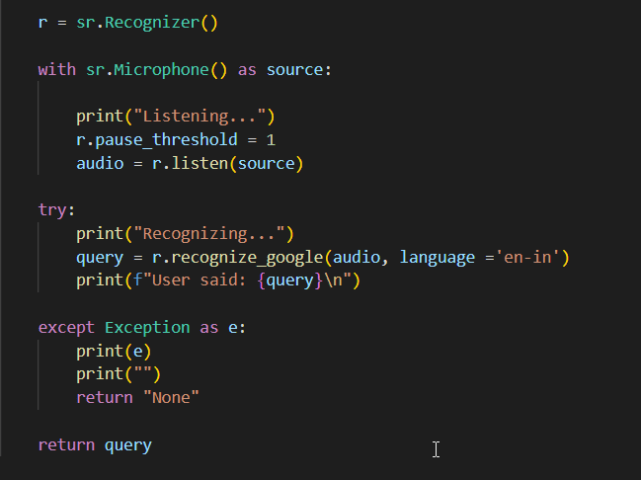Click the "None" string in the return statement

pos(171,397)
